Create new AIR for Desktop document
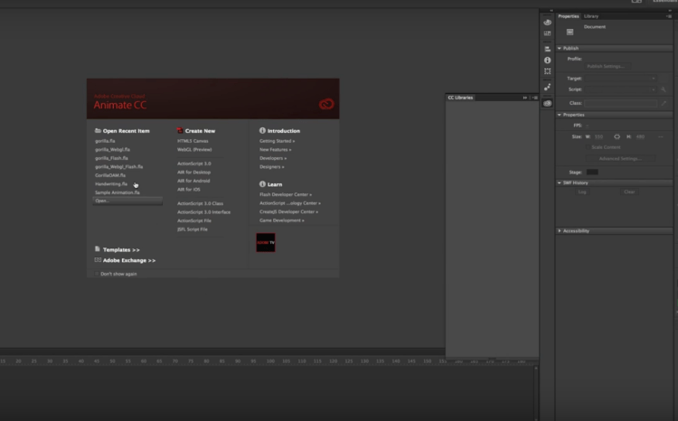Screen dimensions: 678x421 193,172
